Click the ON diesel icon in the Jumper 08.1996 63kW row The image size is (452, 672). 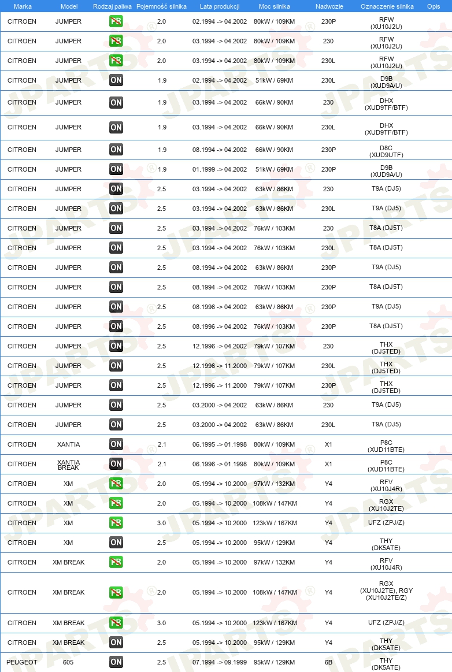(x=116, y=307)
